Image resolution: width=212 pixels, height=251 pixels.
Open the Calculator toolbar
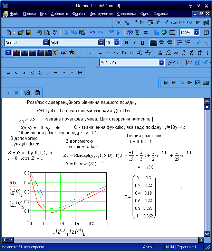click(8, 53)
